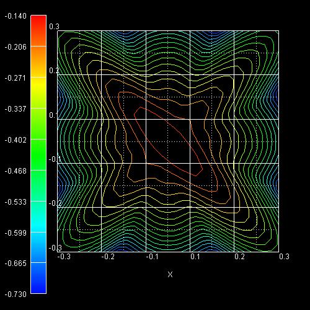Image resolution: width=310 pixels, height=310 pixels.
Task: Click the -0.665 legend value label
Action: coord(15,263)
